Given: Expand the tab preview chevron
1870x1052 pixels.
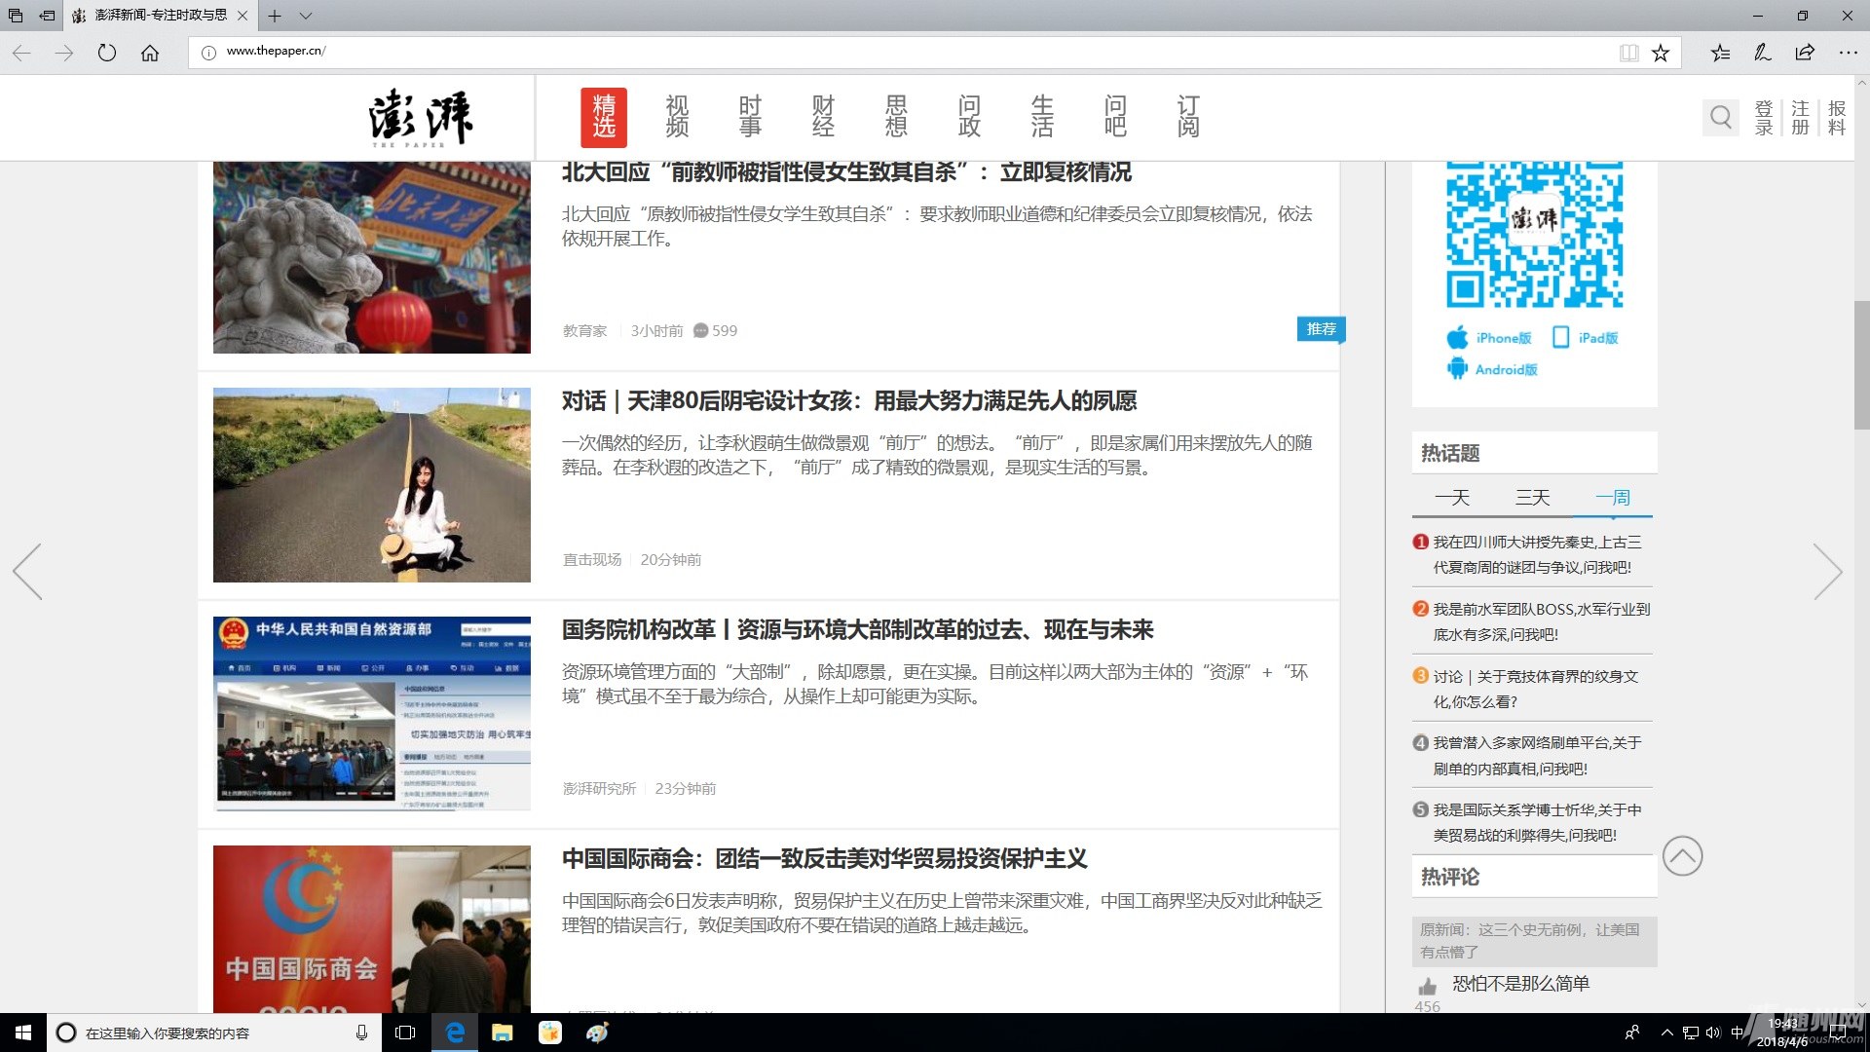Looking at the screenshot, I should (x=306, y=16).
